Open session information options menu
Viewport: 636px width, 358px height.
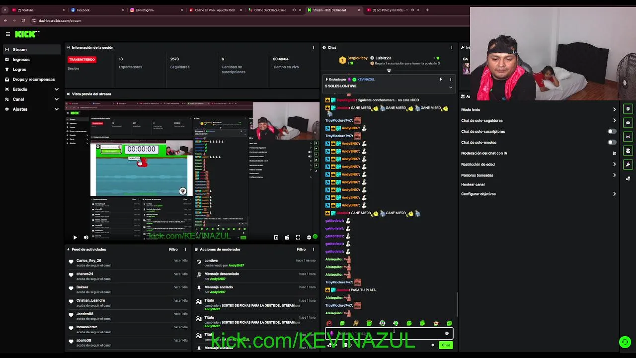tap(313, 47)
